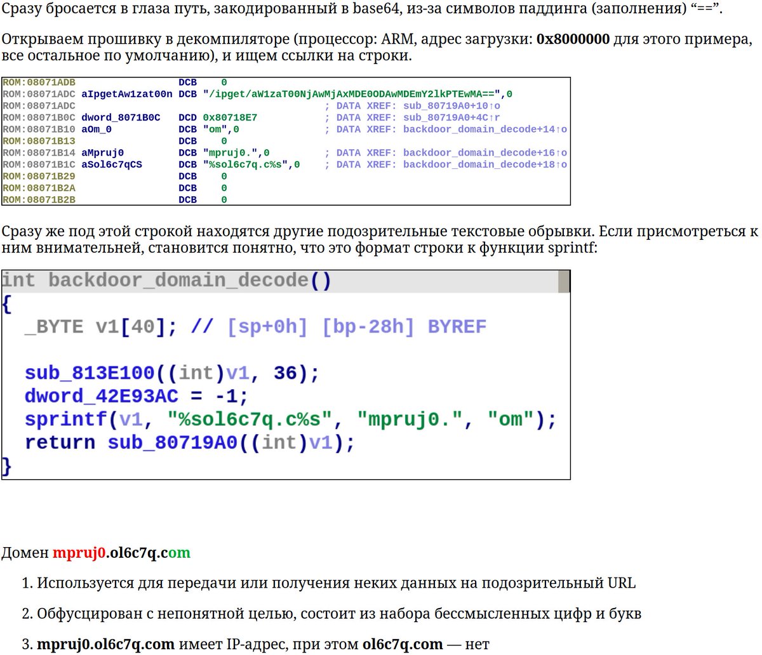Click the decompiler pane scrollbar thumb
The height and width of the screenshot is (655, 762).
[x=564, y=281]
